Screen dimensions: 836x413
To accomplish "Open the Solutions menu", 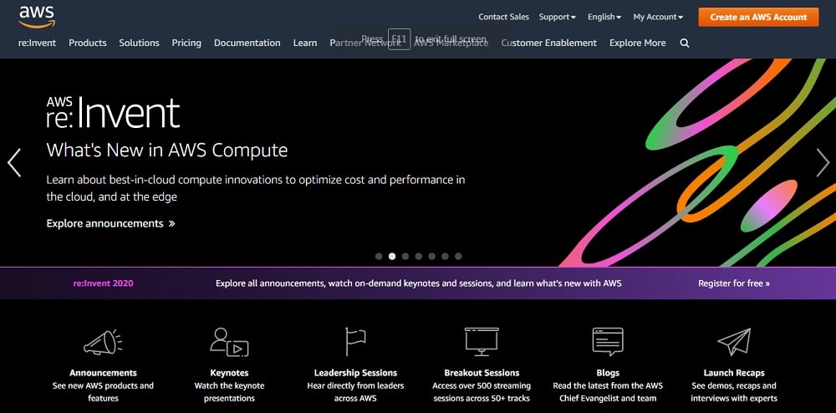I will [139, 43].
